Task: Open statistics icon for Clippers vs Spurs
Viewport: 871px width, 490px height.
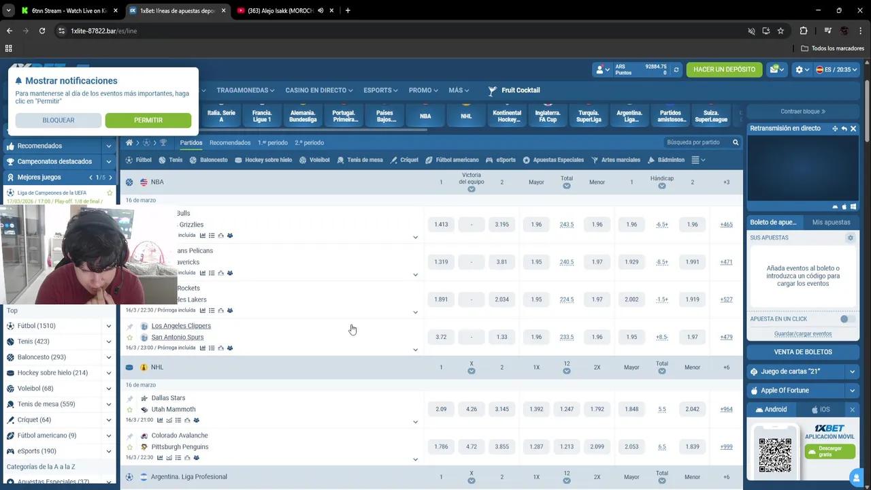Action: 203,348
